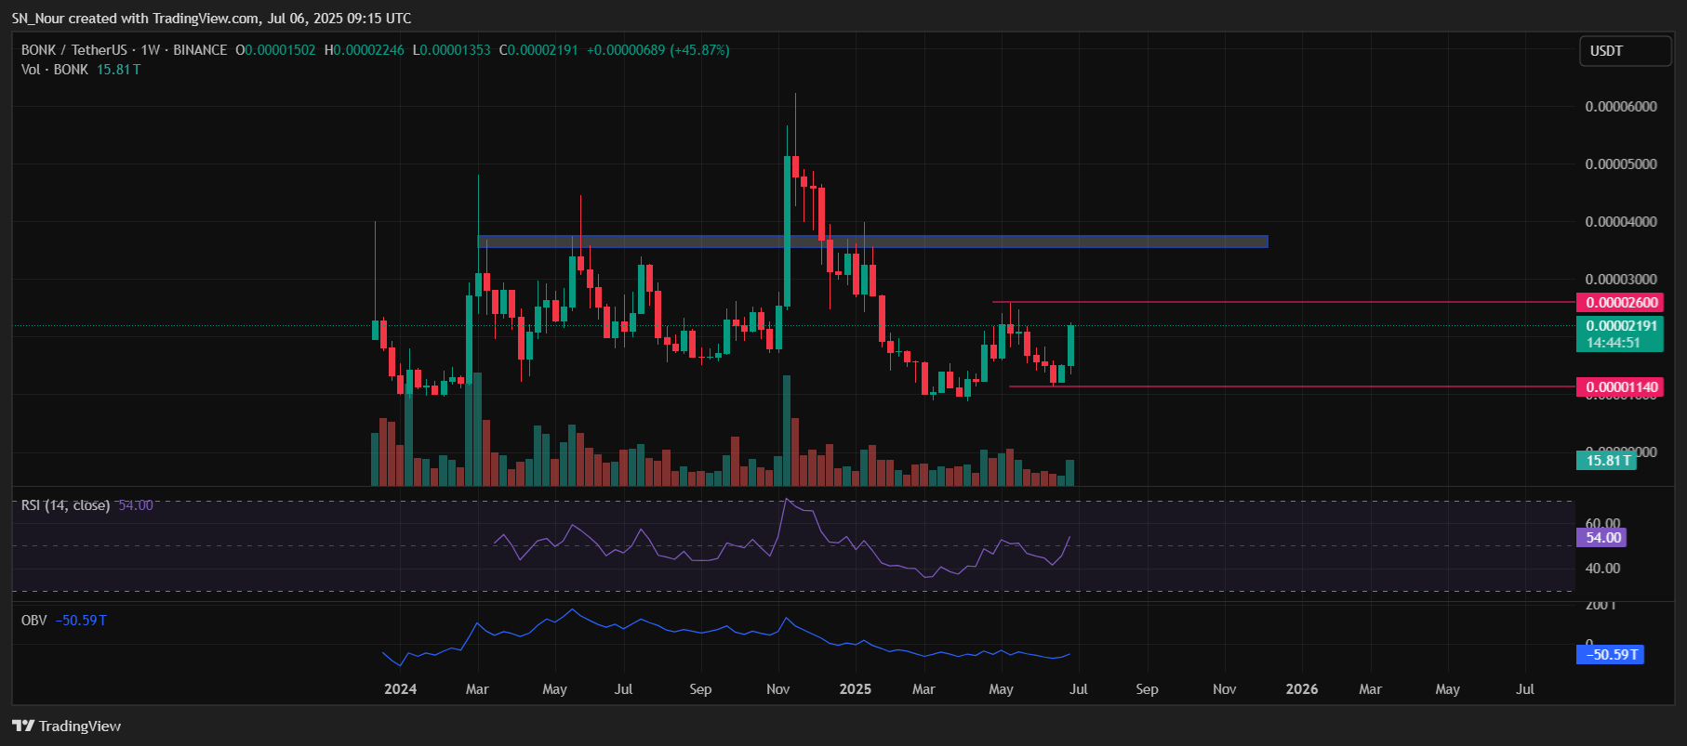Select the Vol · BONK indicator legend
Image resolution: width=1687 pixels, height=746 pixels.
pos(55,70)
